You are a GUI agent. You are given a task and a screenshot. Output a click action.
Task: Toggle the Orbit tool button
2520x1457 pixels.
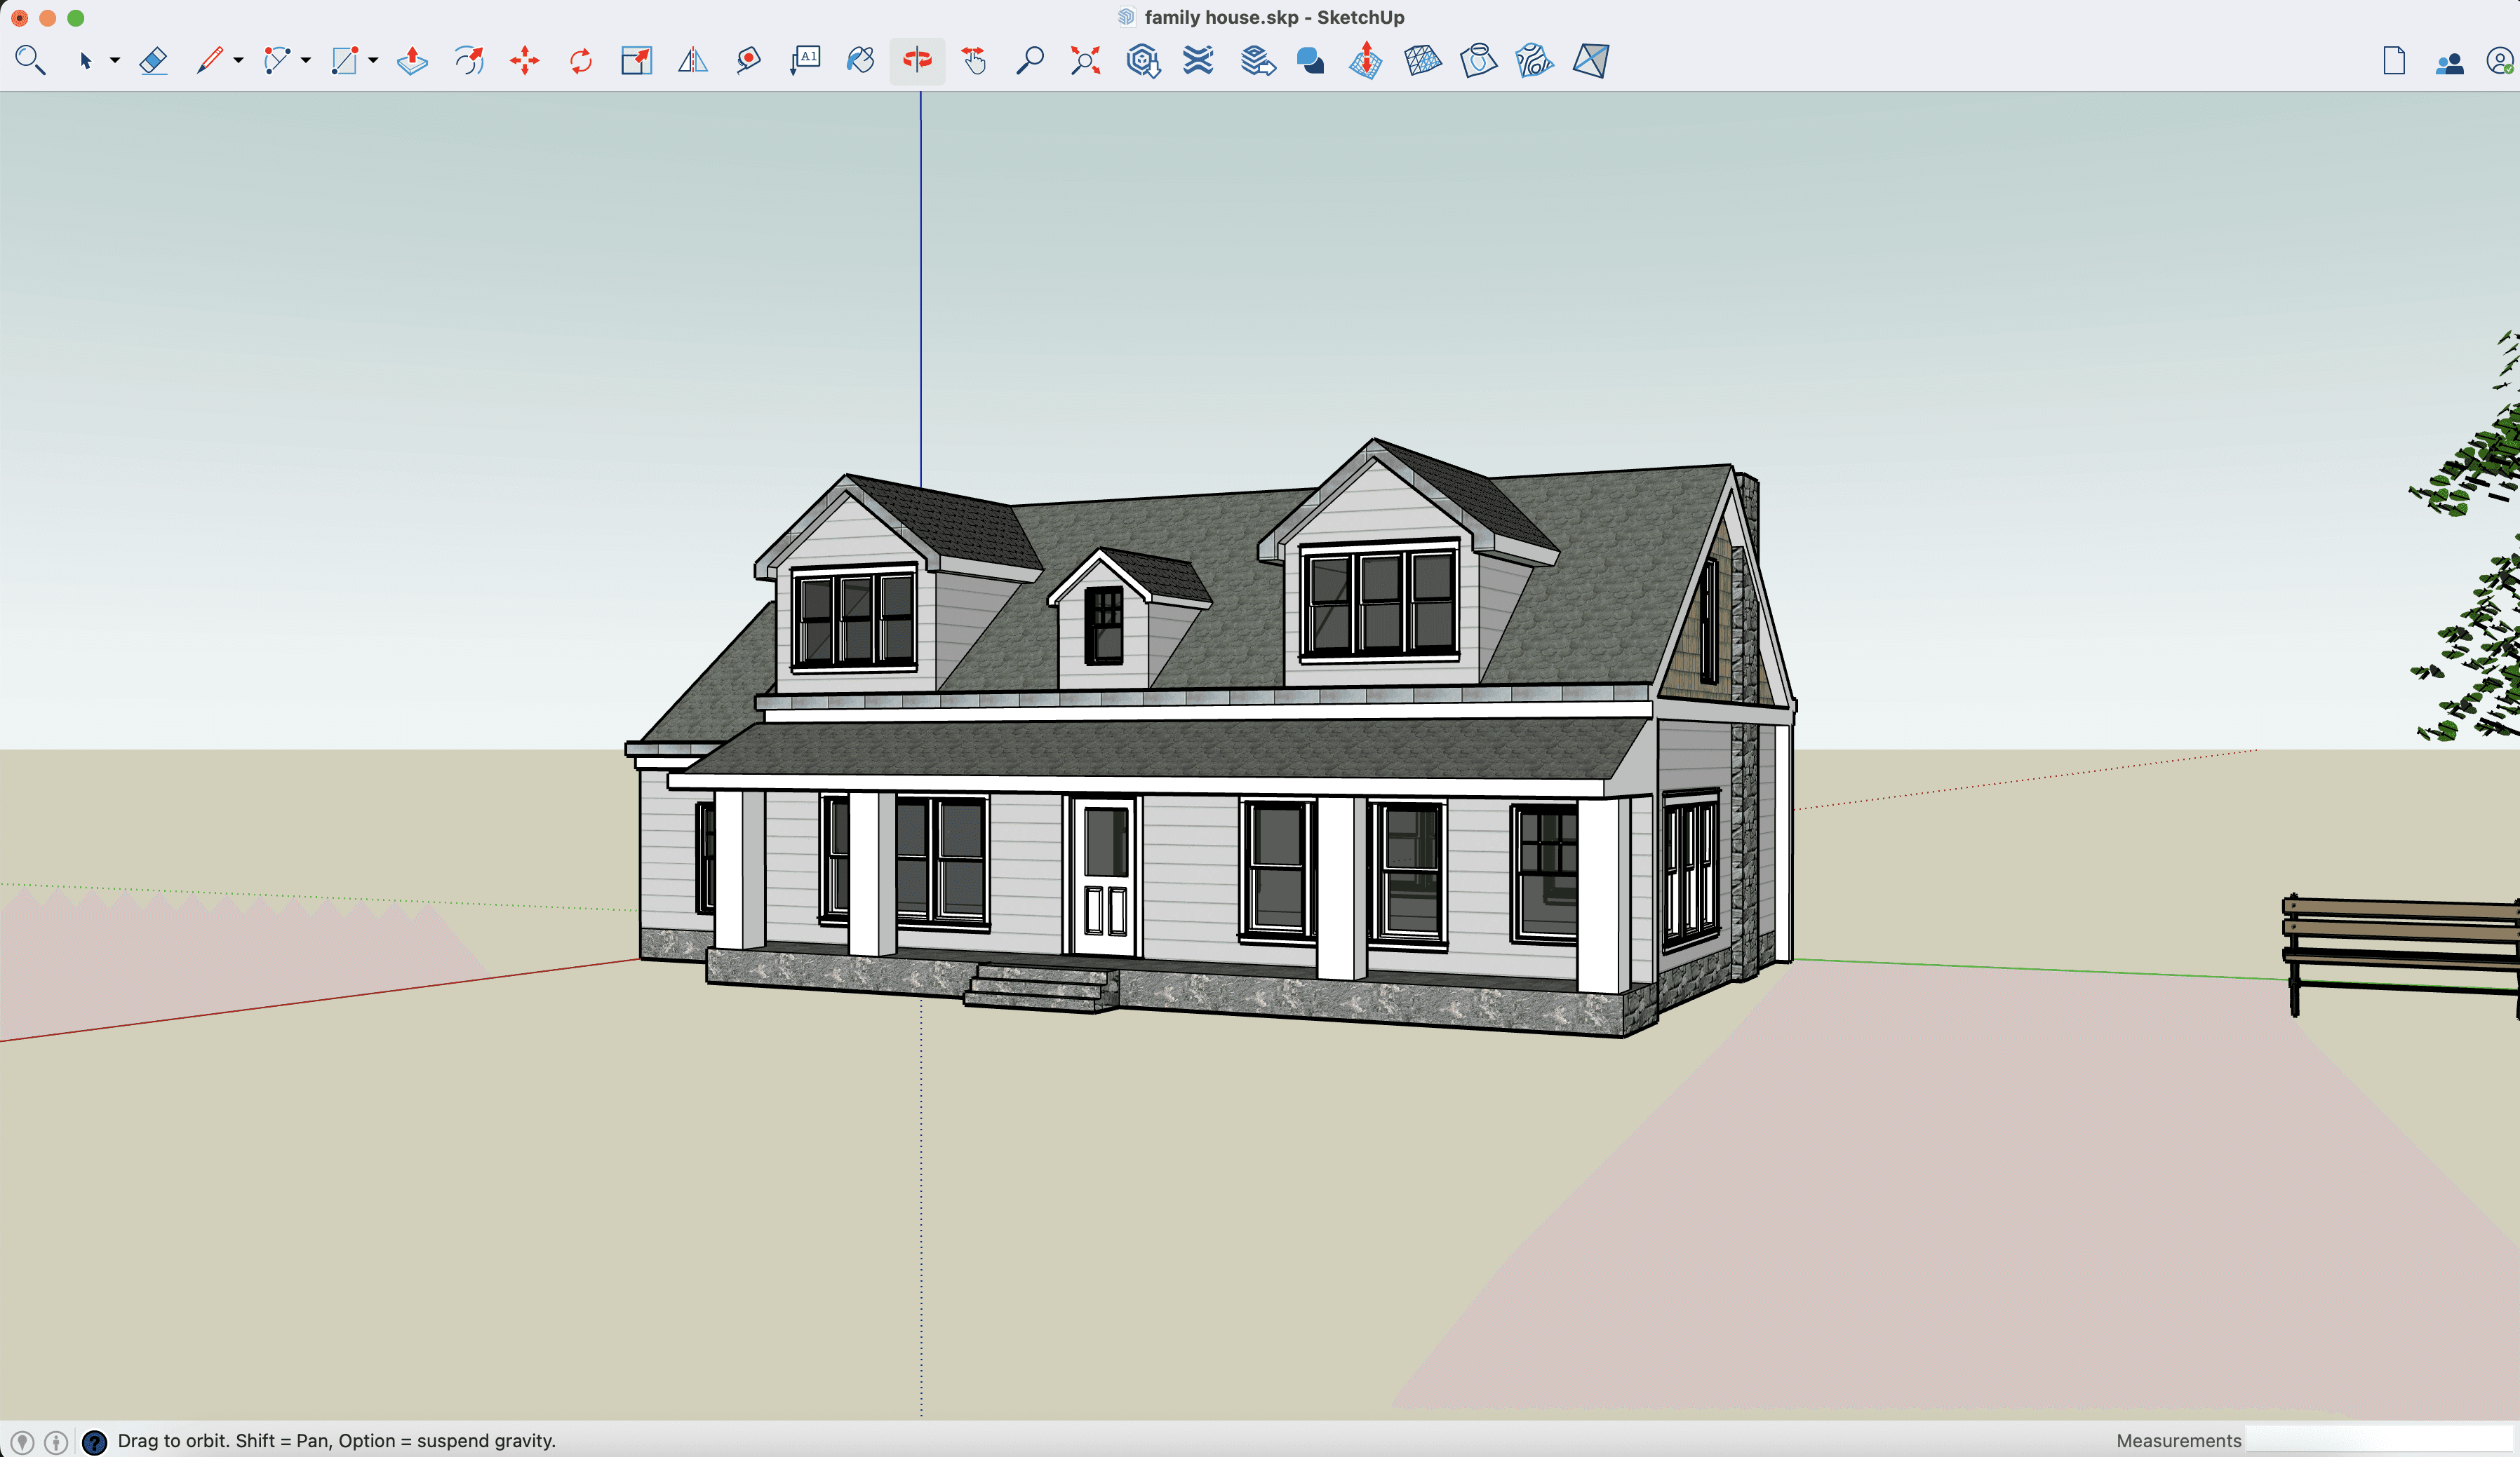[917, 61]
